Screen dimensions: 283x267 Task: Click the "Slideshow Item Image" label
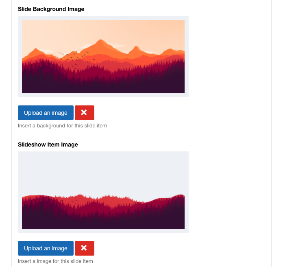tap(48, 144)
